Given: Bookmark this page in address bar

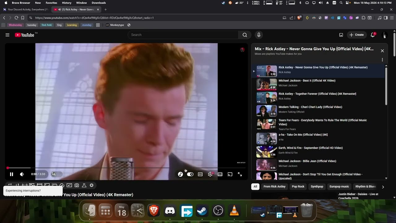Looking at the screenshot, I should (23, 18).
